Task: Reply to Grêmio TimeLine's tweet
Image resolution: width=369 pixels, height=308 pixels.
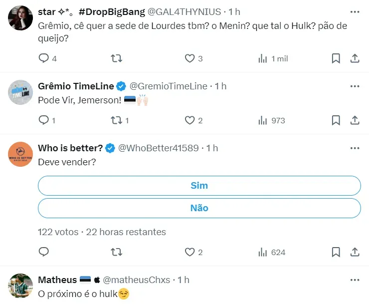Action: pos(44,120)
